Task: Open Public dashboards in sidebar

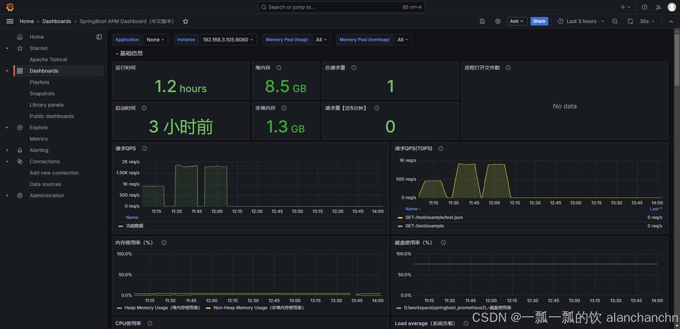Action: 51,116
